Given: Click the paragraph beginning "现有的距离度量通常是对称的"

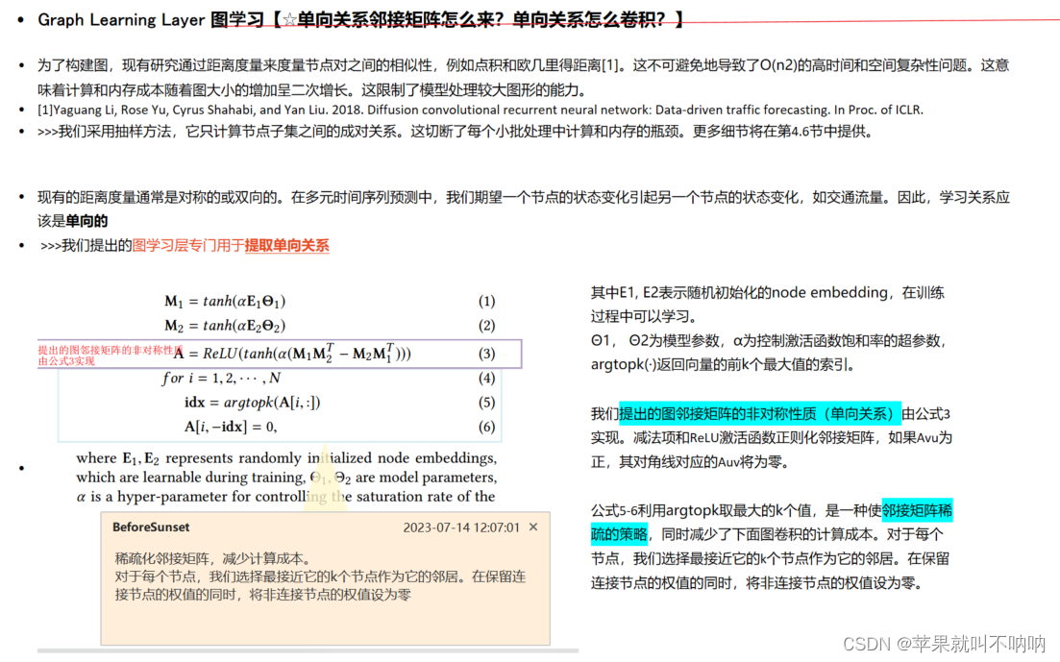Looking at the screenshot, I should (523, 208).
